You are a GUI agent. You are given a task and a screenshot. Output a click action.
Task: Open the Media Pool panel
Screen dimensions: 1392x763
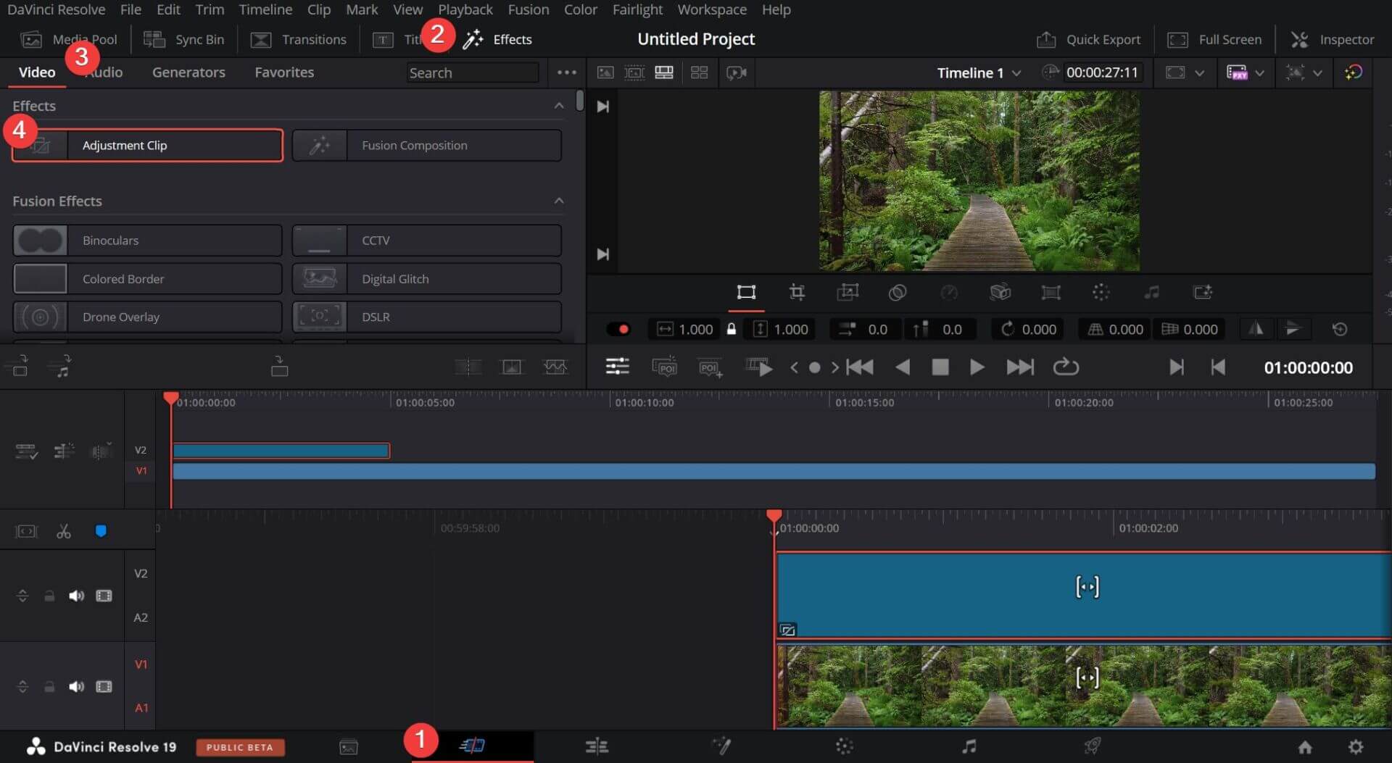71,39
